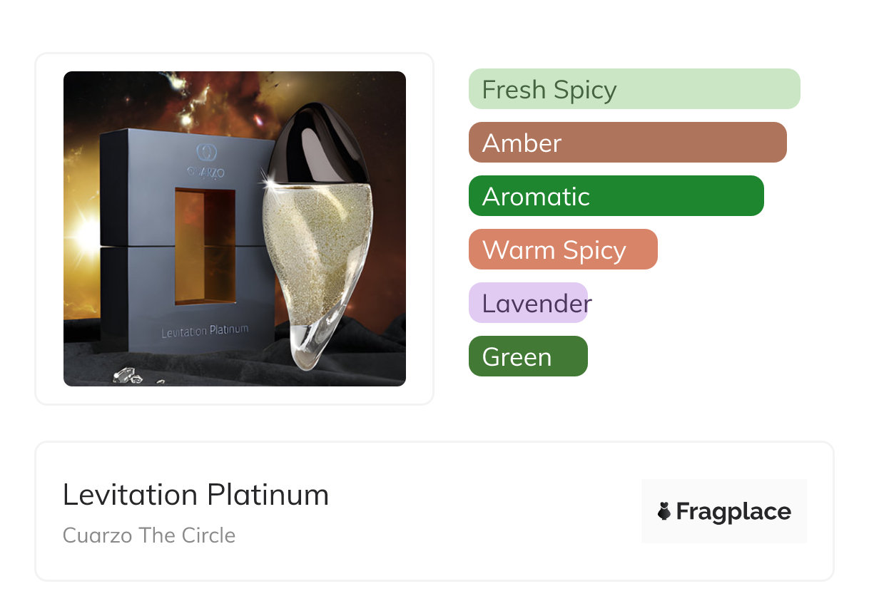This screenshot has height=616, width=869.
Task: Select the Fresh Spicy accord bar
Action: coord(634,89)
